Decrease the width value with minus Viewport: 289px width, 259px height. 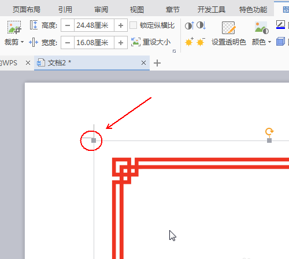pos(68,42)
